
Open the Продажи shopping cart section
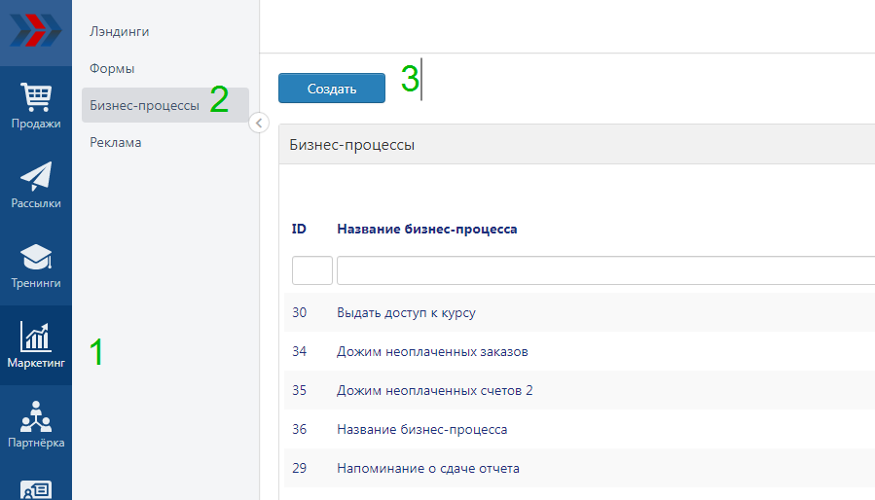pos(36,105)
